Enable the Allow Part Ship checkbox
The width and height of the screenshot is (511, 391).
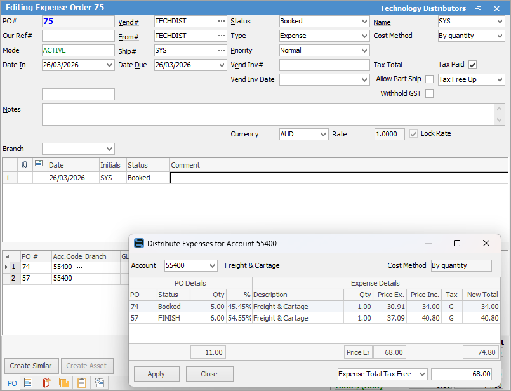click(430, 79)
